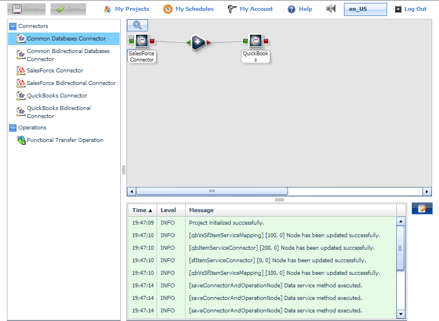Click green left arrow of operation node
The height and width of the screenshot is (321, 439).
tap(188, 43)
